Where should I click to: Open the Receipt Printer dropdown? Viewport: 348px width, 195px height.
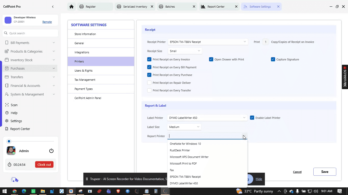[x=208, y=42]
